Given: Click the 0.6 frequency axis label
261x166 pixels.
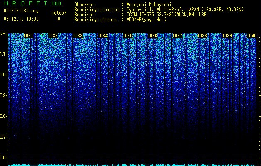Looking at the screenshot, I should pos(3,158).
